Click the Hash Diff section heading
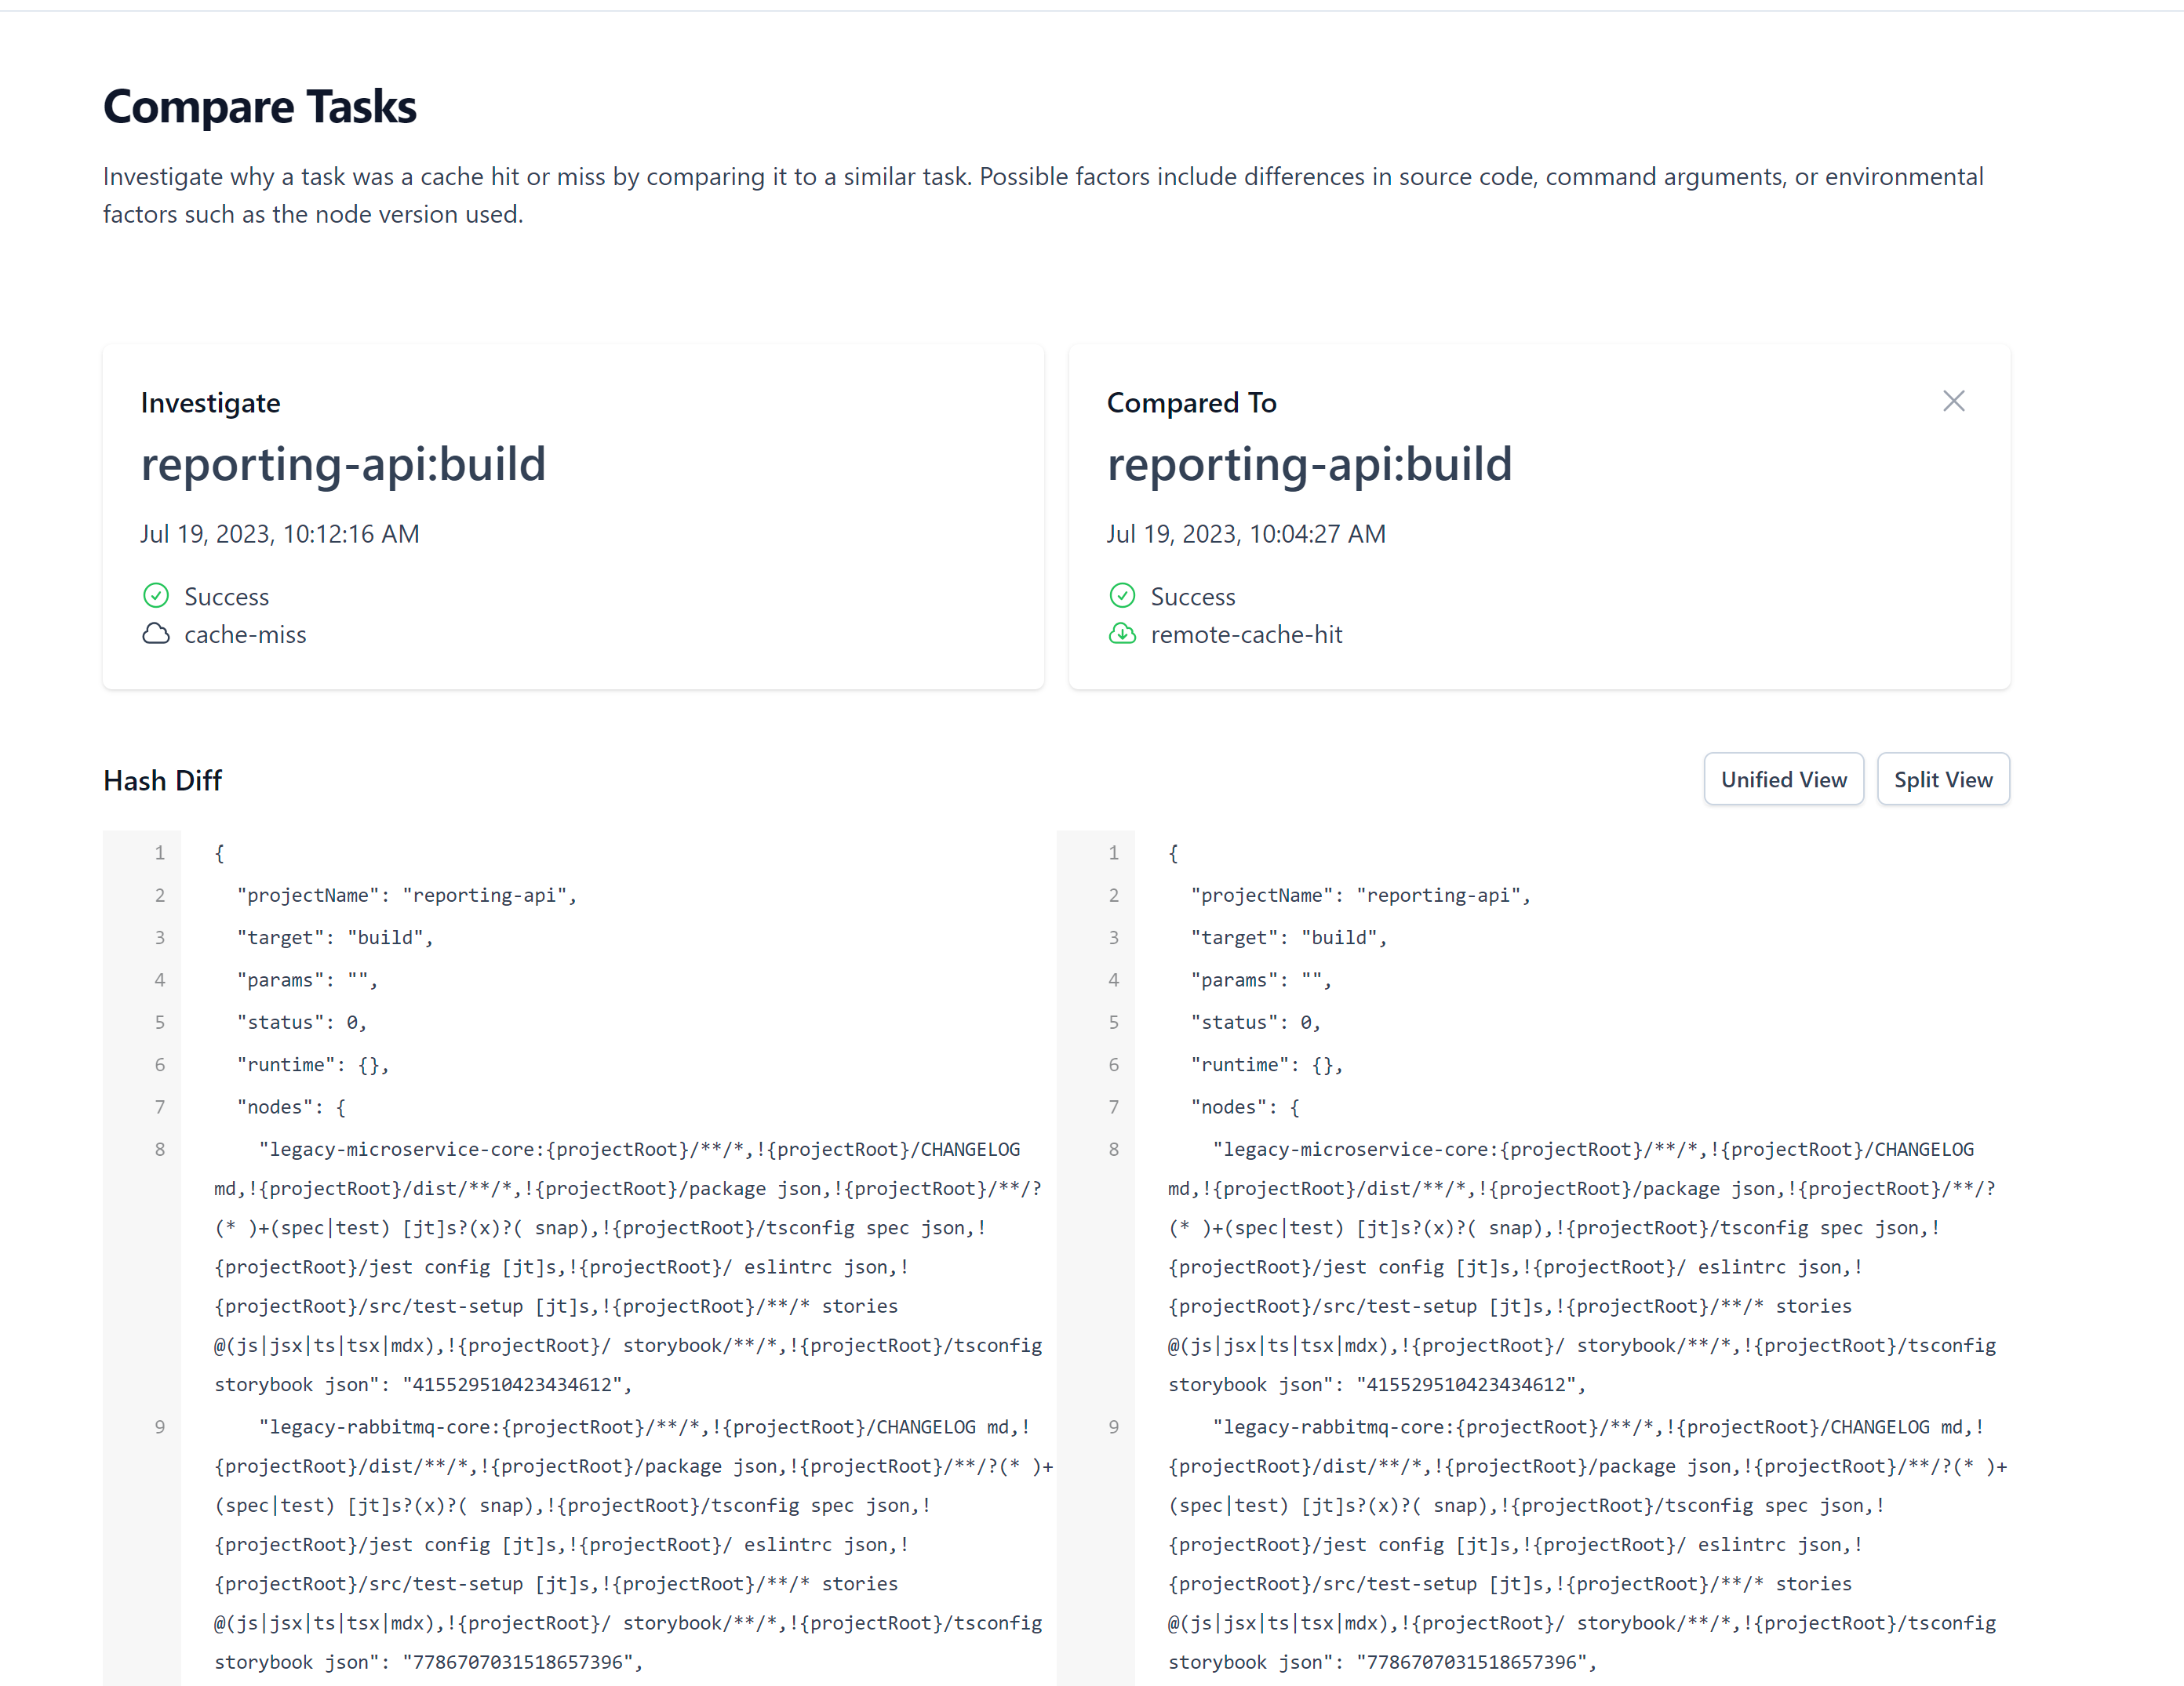2184x1686 pixels. pyautogui.click(x=162, y=779)
